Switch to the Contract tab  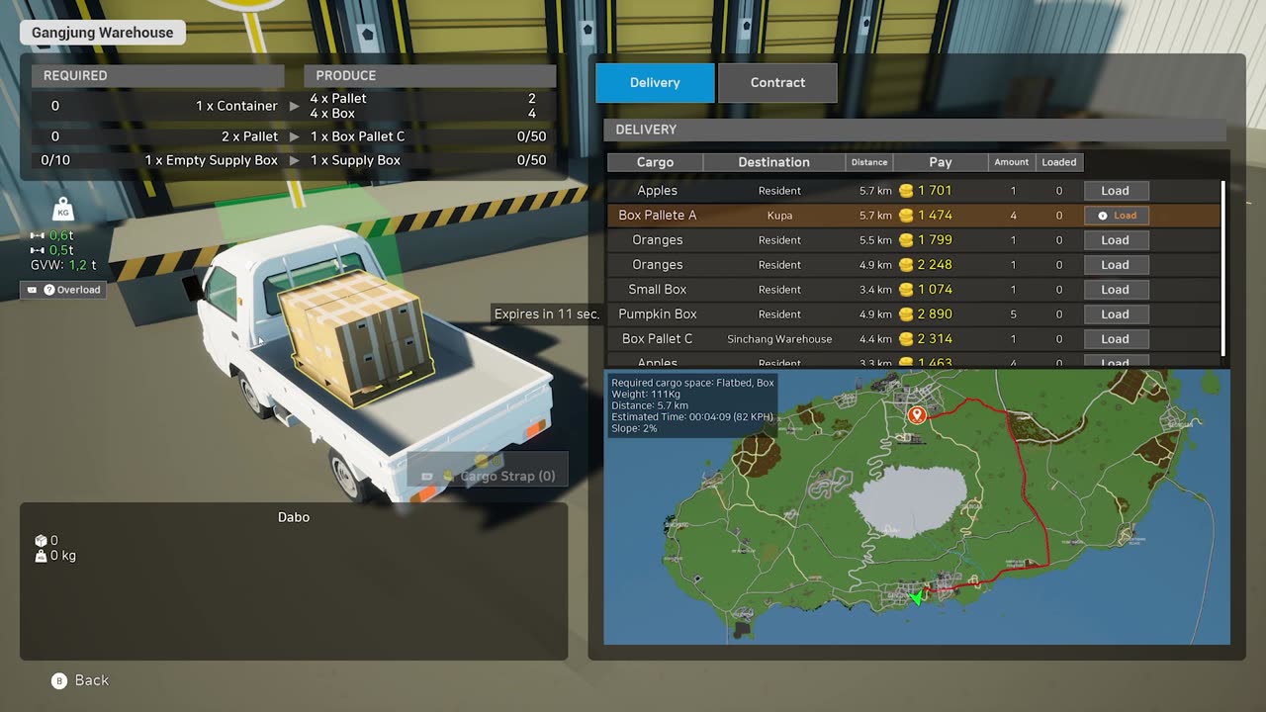(x=777, y=83)
